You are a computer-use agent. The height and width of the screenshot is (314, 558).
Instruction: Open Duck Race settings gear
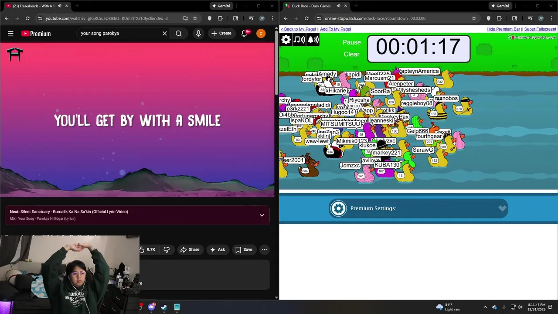(x=286, y=40)
